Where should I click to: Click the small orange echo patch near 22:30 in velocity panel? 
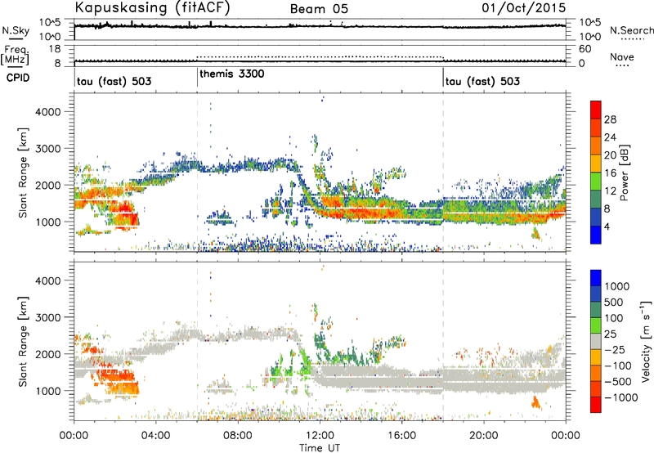[x=535, y=402]
